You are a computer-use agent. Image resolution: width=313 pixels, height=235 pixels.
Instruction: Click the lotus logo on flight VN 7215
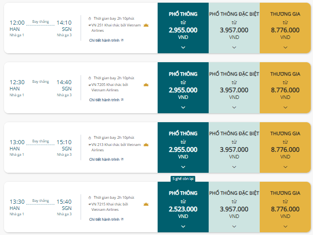pos(146,205)
